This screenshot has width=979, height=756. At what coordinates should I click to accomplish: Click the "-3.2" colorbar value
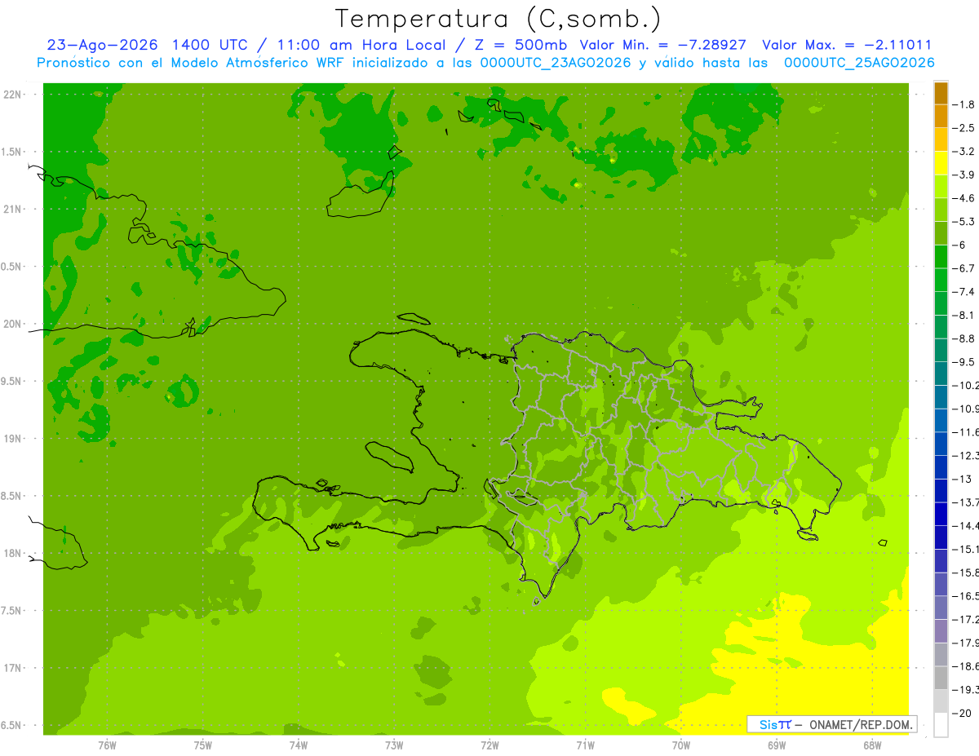(x=965, y=151)
